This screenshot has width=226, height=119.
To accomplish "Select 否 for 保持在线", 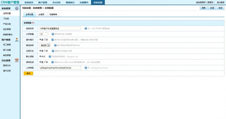I will click(x=45, y=62).
